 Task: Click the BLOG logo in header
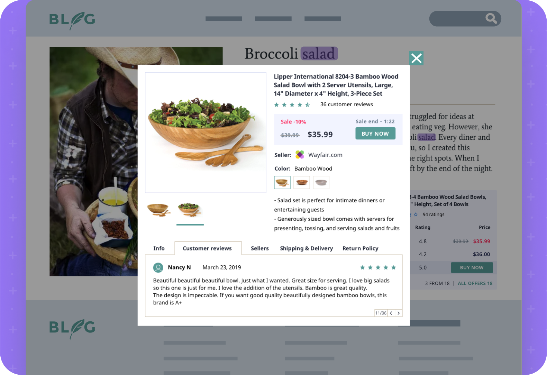pyautogui.click(x=72, y=20)
